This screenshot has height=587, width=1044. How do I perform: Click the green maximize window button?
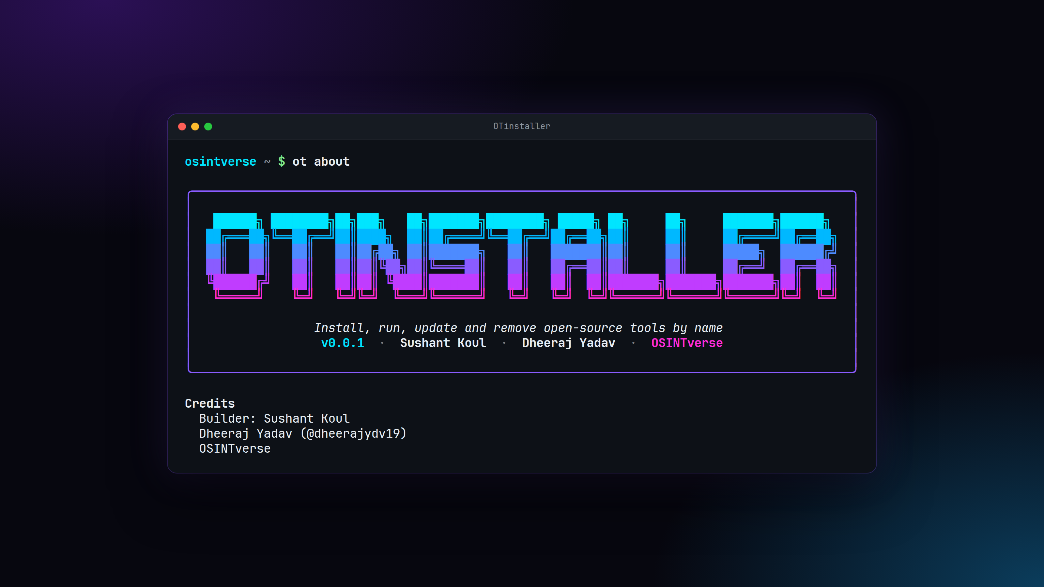pyautogui.click(x=208, y=127)
